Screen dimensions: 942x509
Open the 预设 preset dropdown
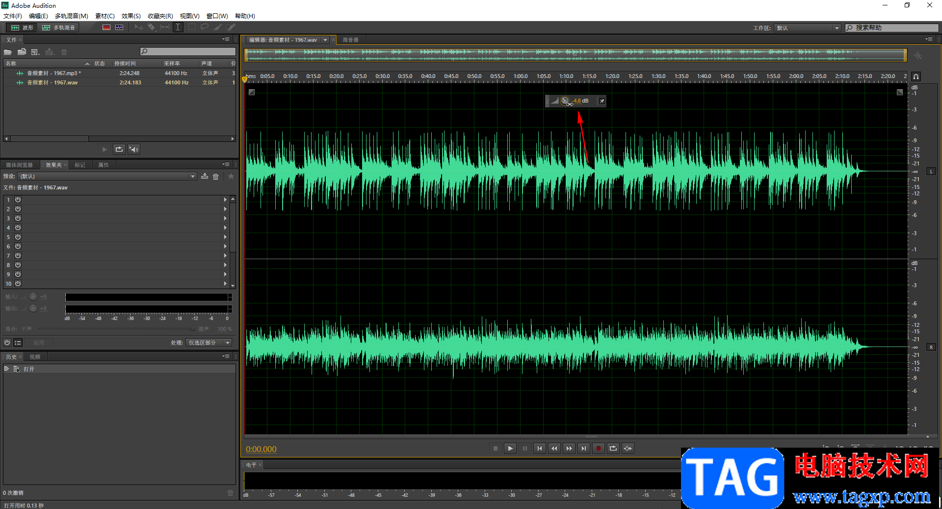[107, 176]
